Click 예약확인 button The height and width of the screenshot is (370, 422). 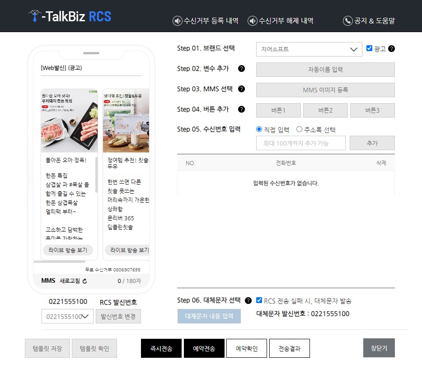pos(247,348)
